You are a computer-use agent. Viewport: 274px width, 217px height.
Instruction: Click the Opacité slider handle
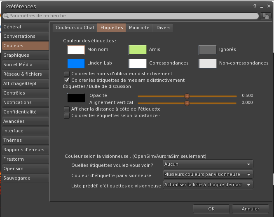[x=187, y=96]
